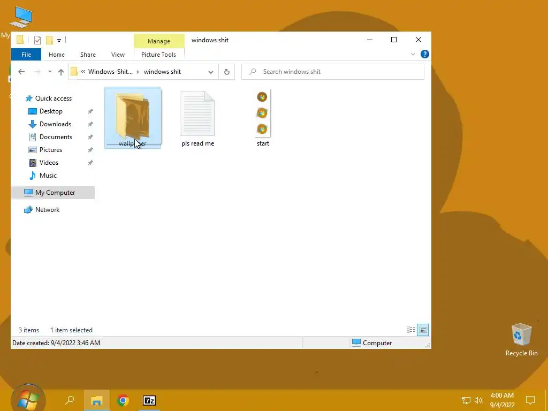This screenshot has height=411, width=548.
Task: Select My Computer in navigation pane
Action: point(53,193)
